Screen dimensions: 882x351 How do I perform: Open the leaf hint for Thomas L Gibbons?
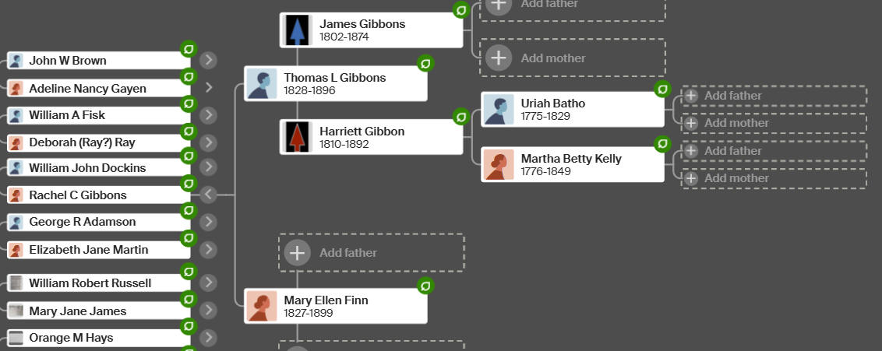tap(426, 64)
